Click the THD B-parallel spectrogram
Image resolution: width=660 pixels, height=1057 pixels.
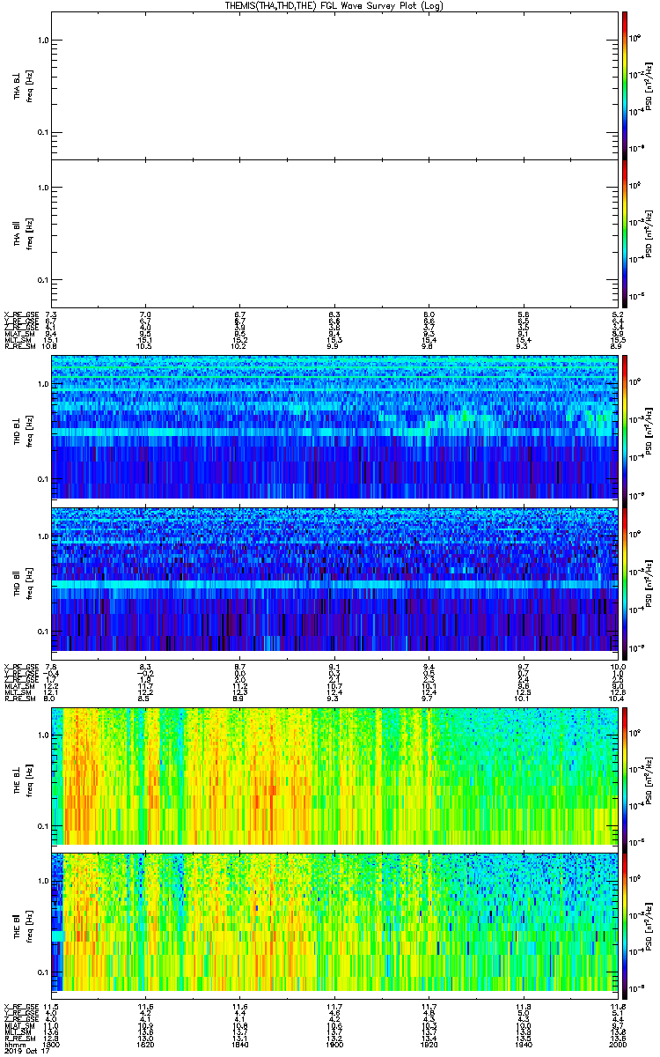coord(334,579)
